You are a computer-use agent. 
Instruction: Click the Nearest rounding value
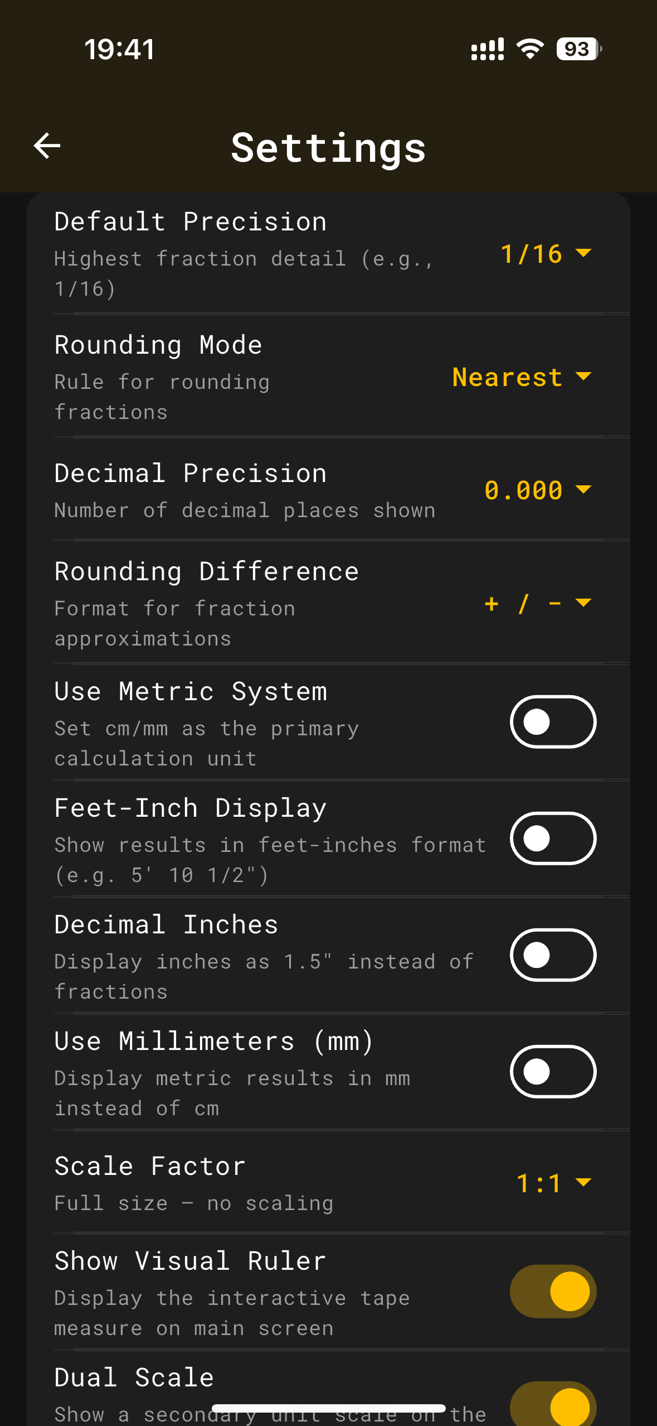(507, 377)
